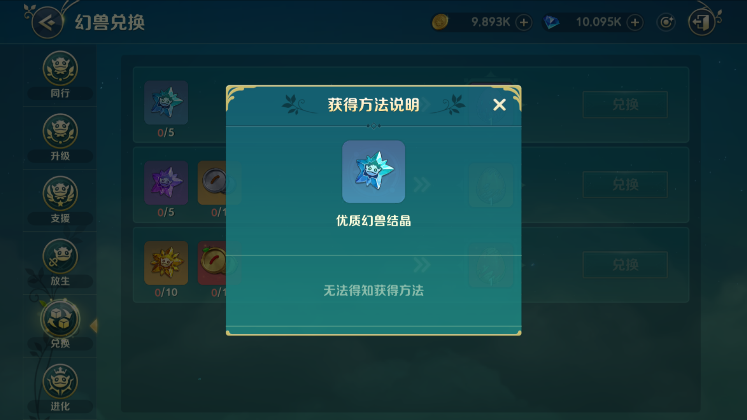
Task: Open the 同行 sidebar tab
Action: pyautogui.click(x=60, y=75)
